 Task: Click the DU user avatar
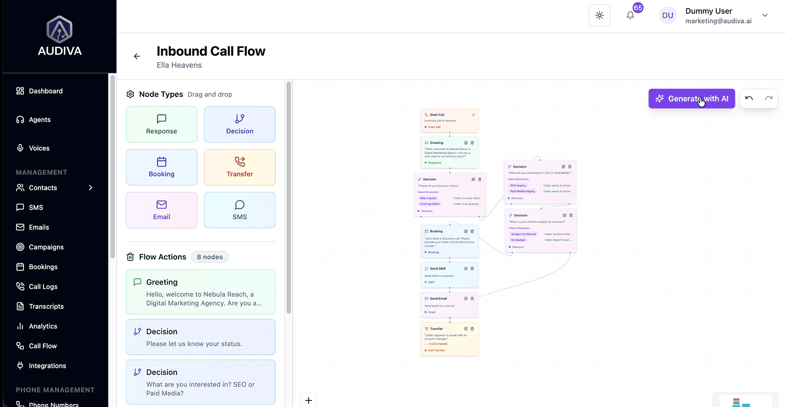pos(668,15)
